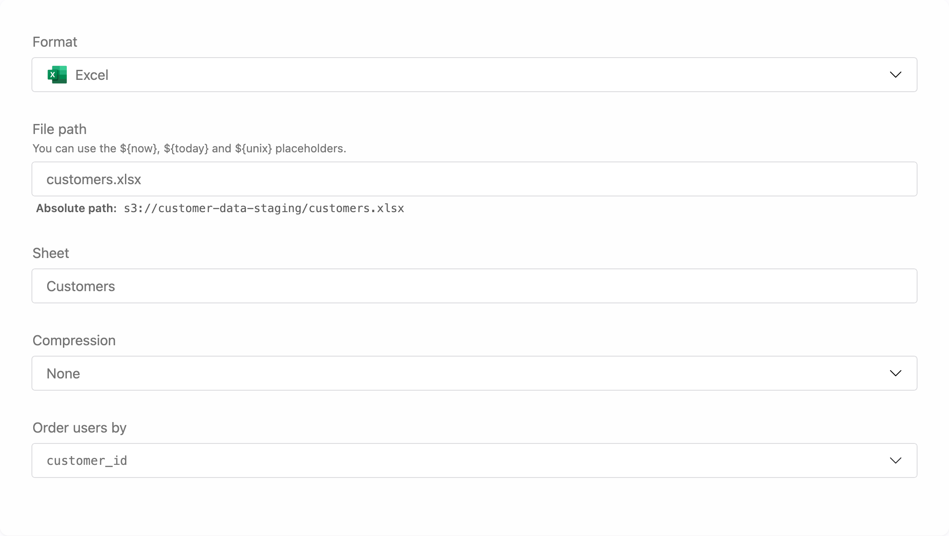Click the Order users by label
Image resolution: width=949 pixels, height=536 pixels.
(79, 427)
